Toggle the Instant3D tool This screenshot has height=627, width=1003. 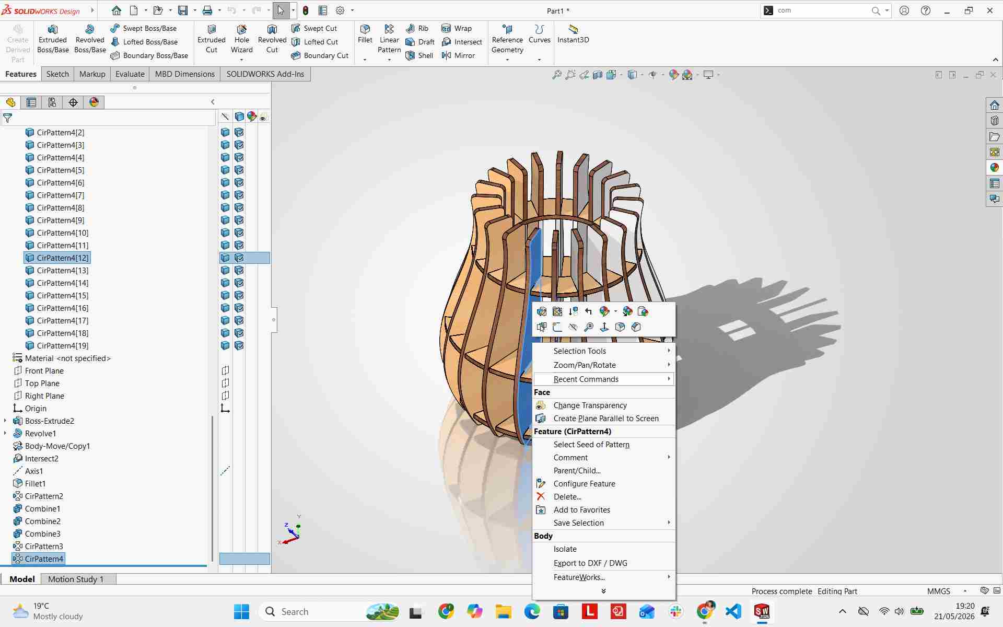click(x=573, y=34)
